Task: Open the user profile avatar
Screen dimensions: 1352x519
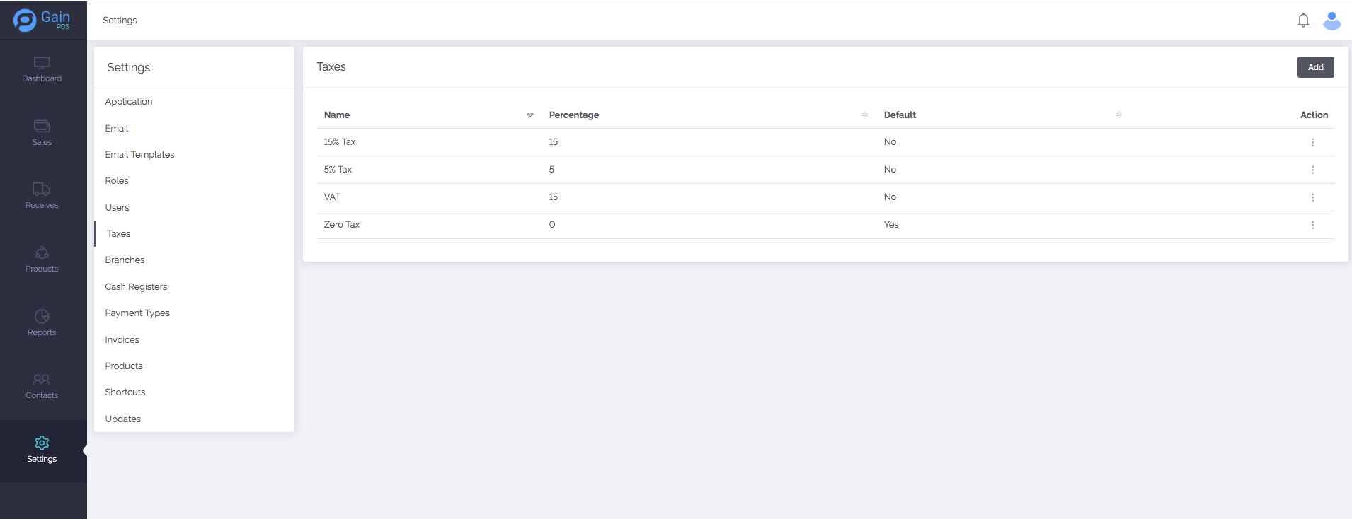Action: [1331, 21]
